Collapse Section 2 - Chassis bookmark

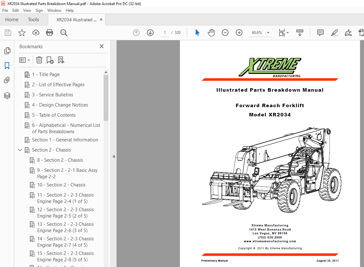pos(20,150)
